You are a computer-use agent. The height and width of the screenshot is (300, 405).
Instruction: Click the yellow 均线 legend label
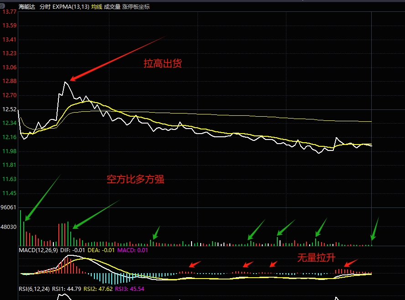(97, 7)
